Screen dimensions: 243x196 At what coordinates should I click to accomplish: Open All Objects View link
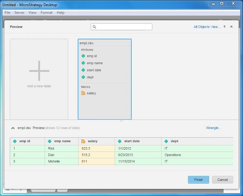[x=207, y=27]
